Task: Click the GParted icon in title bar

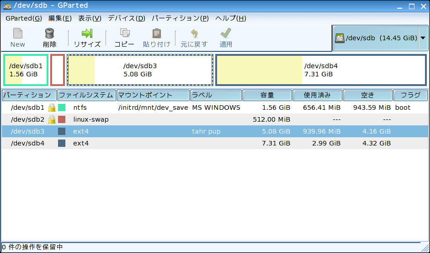Action: (7, 6)
